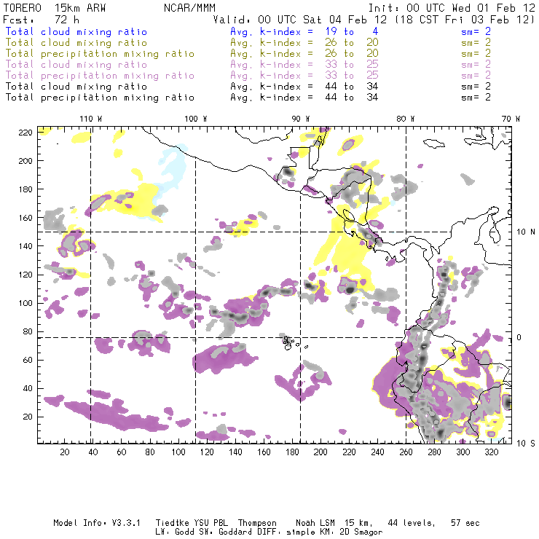Screen dimensions: 539x539
Task: Select the x-axis tick label "320"
Action: tap(492, 452)
